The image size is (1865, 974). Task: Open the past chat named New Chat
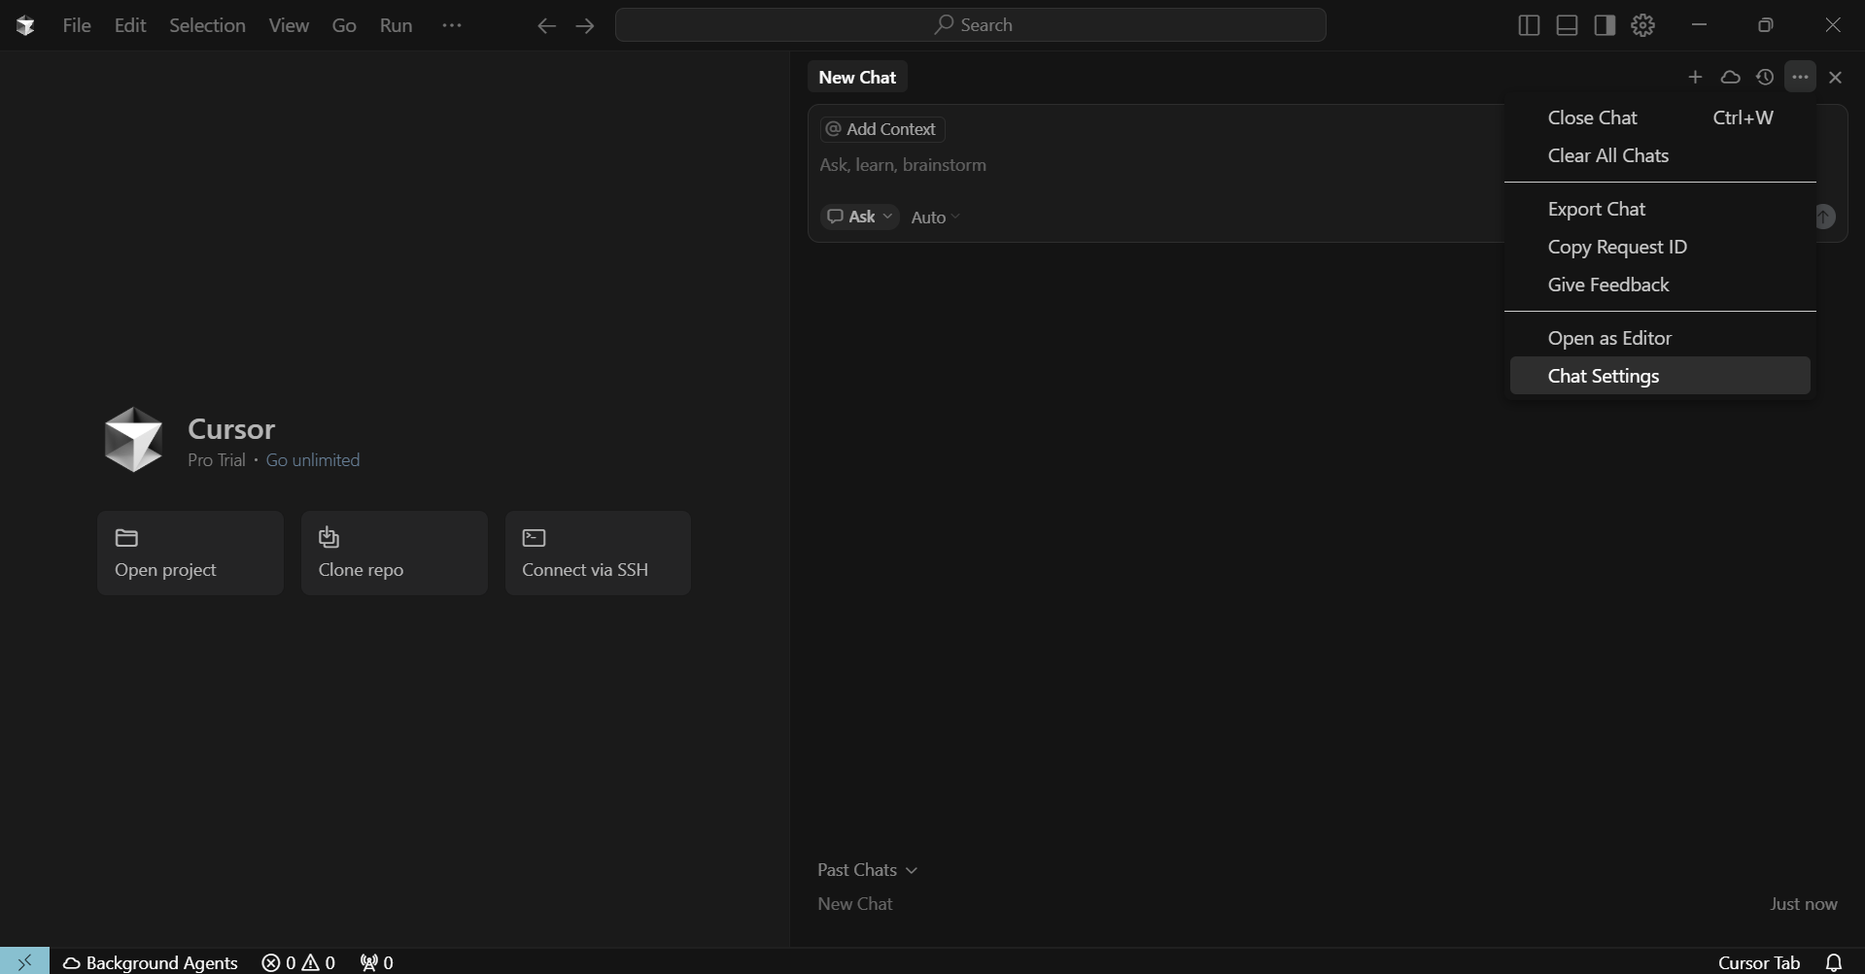(855, 904)
